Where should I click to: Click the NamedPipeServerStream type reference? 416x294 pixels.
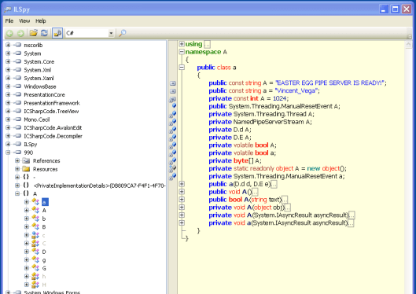tap(268, 122)
